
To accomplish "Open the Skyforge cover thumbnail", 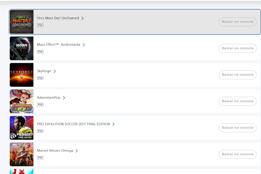I will coord(22,75).
